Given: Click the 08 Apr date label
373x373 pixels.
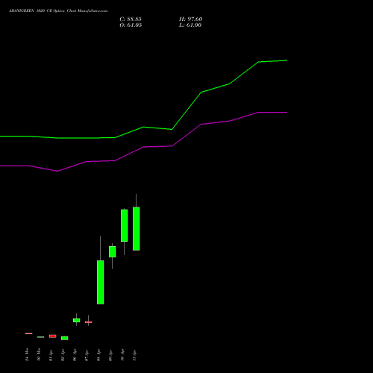Looking at the screenshot, I should coord(98,356).
